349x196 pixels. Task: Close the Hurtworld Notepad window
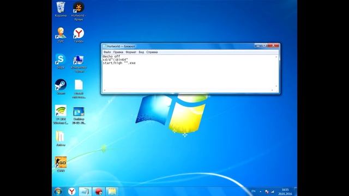pos(273,46)
